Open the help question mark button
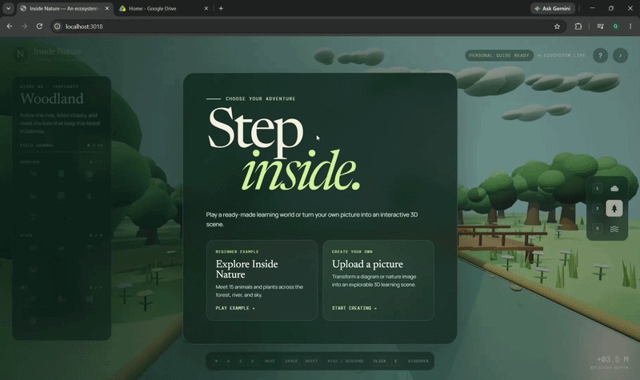 tap(600, 55)
